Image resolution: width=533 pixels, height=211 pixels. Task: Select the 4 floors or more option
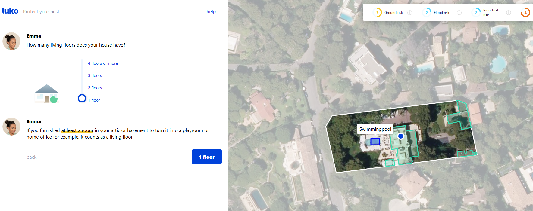(x=103, y=63)
